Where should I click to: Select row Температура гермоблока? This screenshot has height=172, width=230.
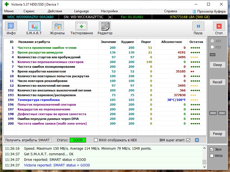tap(105, 100)
